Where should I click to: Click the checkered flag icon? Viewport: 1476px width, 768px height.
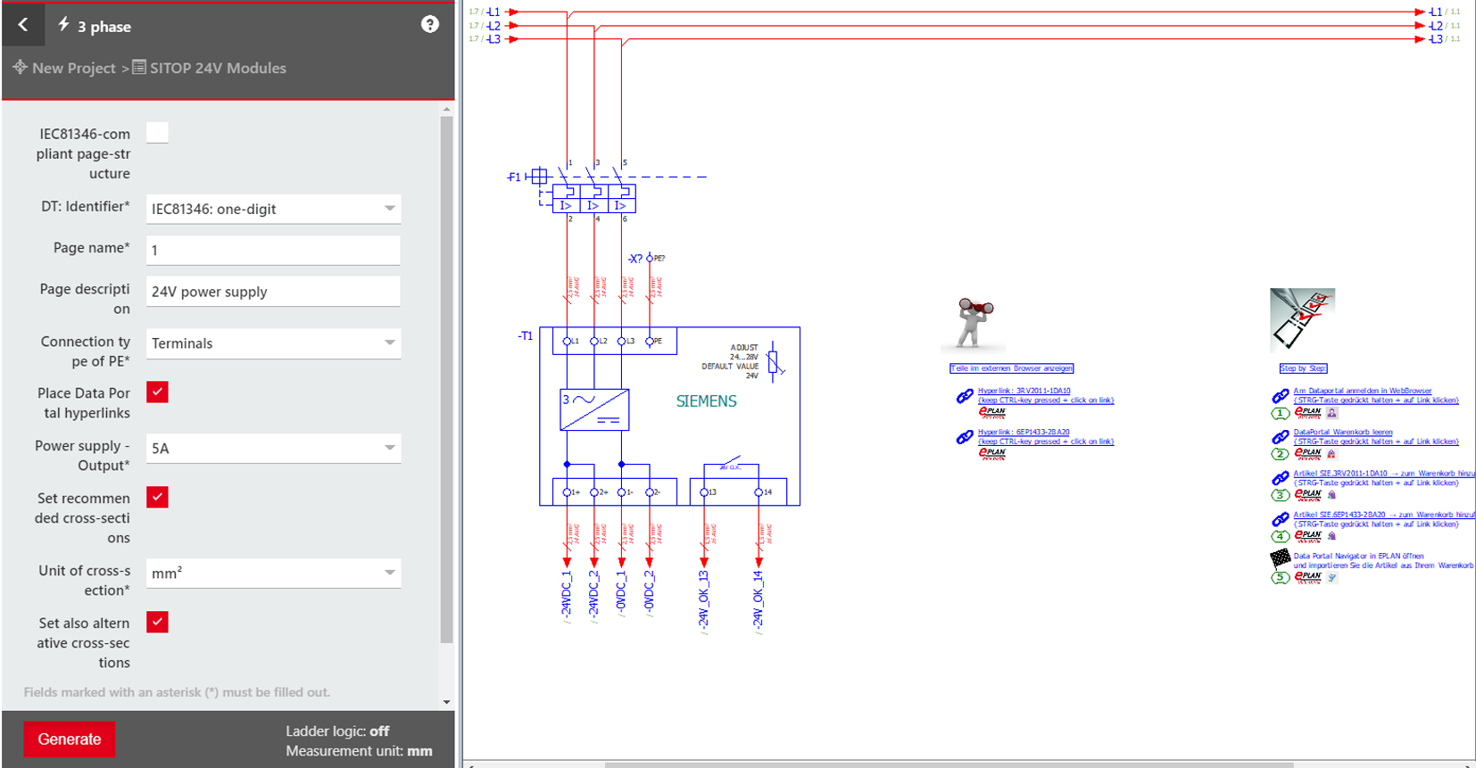click(x=1281, y=559)
